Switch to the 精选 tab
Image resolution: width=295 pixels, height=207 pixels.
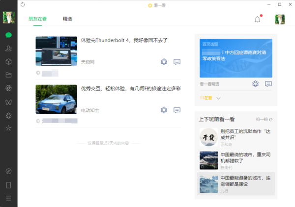(x=67, y=19)
